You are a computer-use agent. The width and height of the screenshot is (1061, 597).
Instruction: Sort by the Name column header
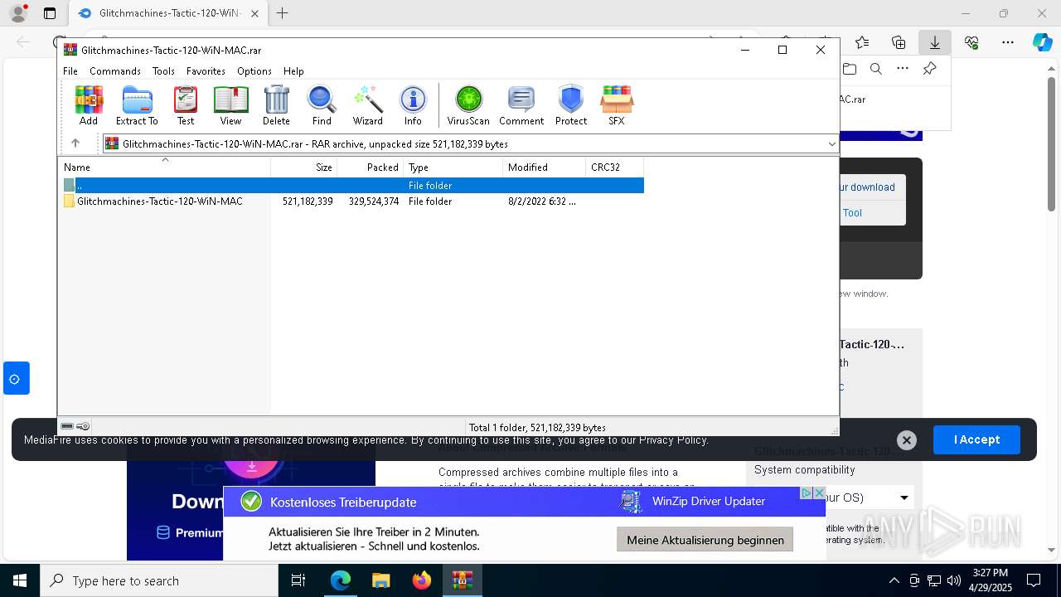point(164,167)
